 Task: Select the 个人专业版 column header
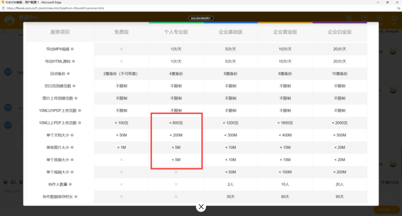click(176, 32)
